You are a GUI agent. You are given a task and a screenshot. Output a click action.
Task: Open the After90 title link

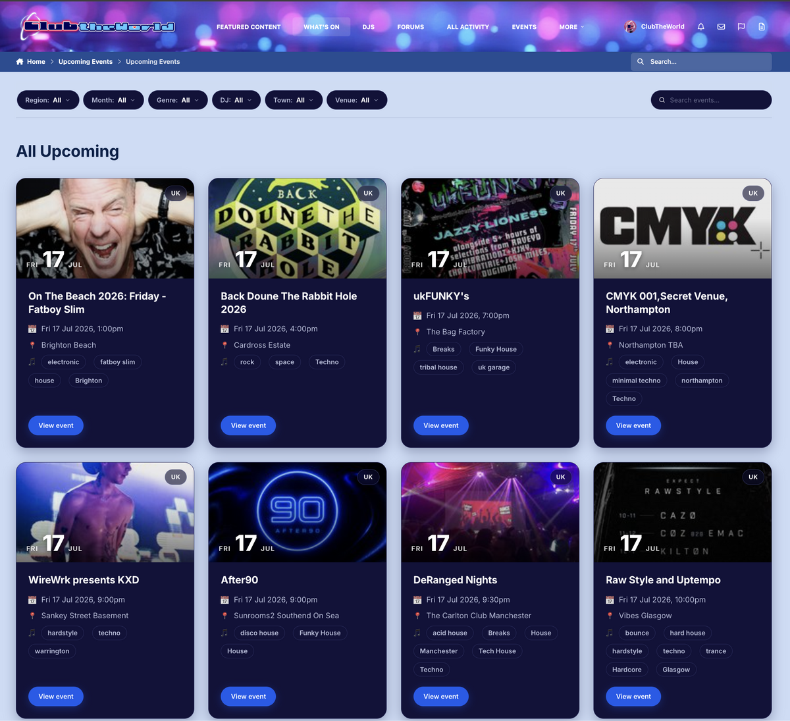(240, 580)
